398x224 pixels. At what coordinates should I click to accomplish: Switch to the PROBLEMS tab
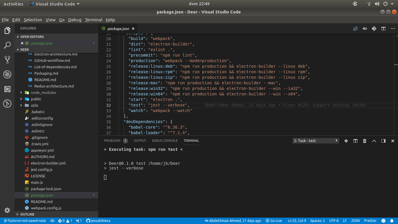pos(112,141)
